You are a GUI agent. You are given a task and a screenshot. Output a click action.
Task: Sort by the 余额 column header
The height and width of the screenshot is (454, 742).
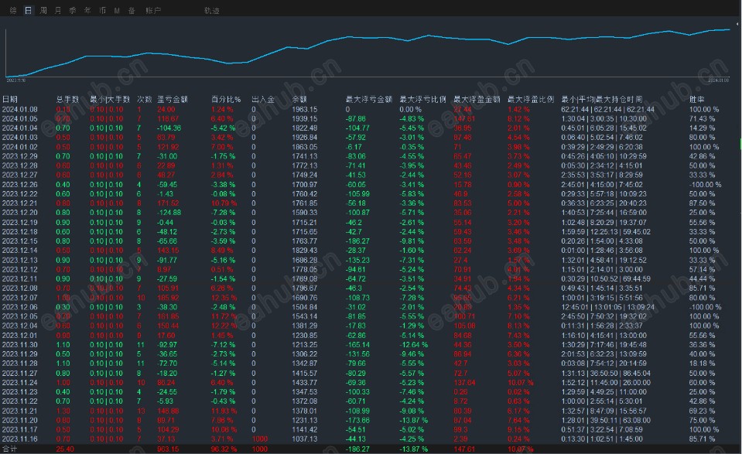(x=299, y=99)
